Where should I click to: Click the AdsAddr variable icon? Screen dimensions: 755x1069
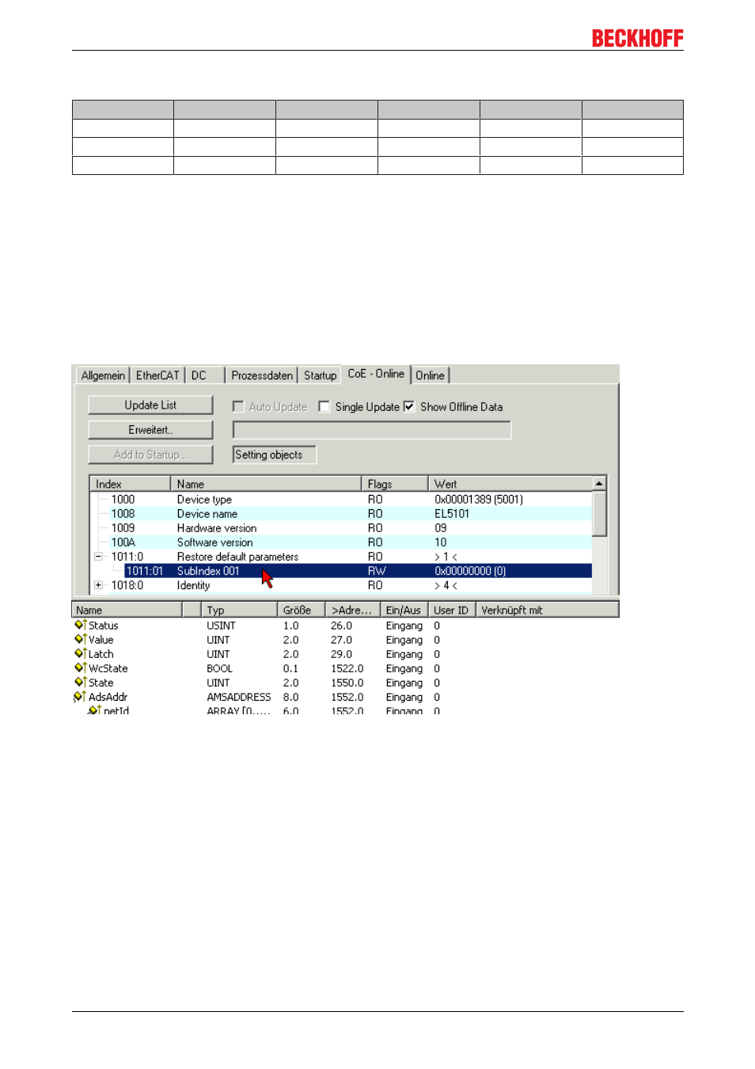point(79,697)
